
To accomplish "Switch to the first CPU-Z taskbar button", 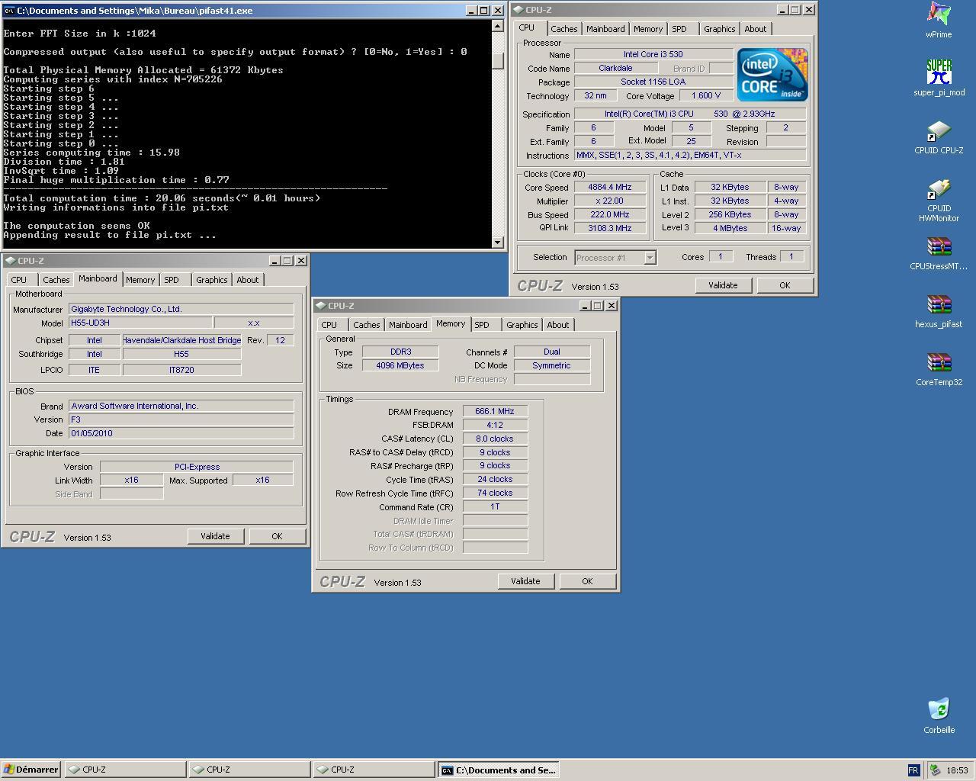I will (x=125, y=770).
